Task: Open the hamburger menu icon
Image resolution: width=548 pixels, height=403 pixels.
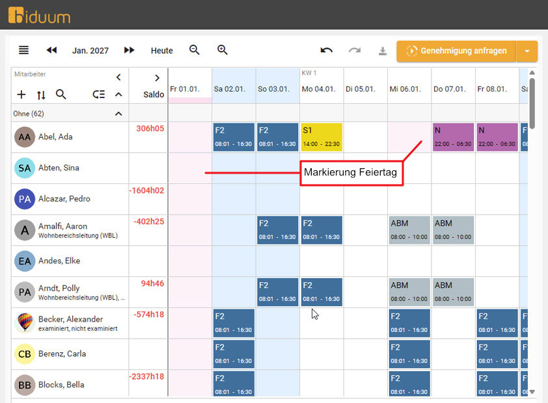Action: point(23,50)
